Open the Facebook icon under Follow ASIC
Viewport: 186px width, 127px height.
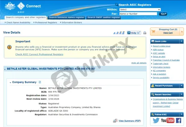[179, 120]
